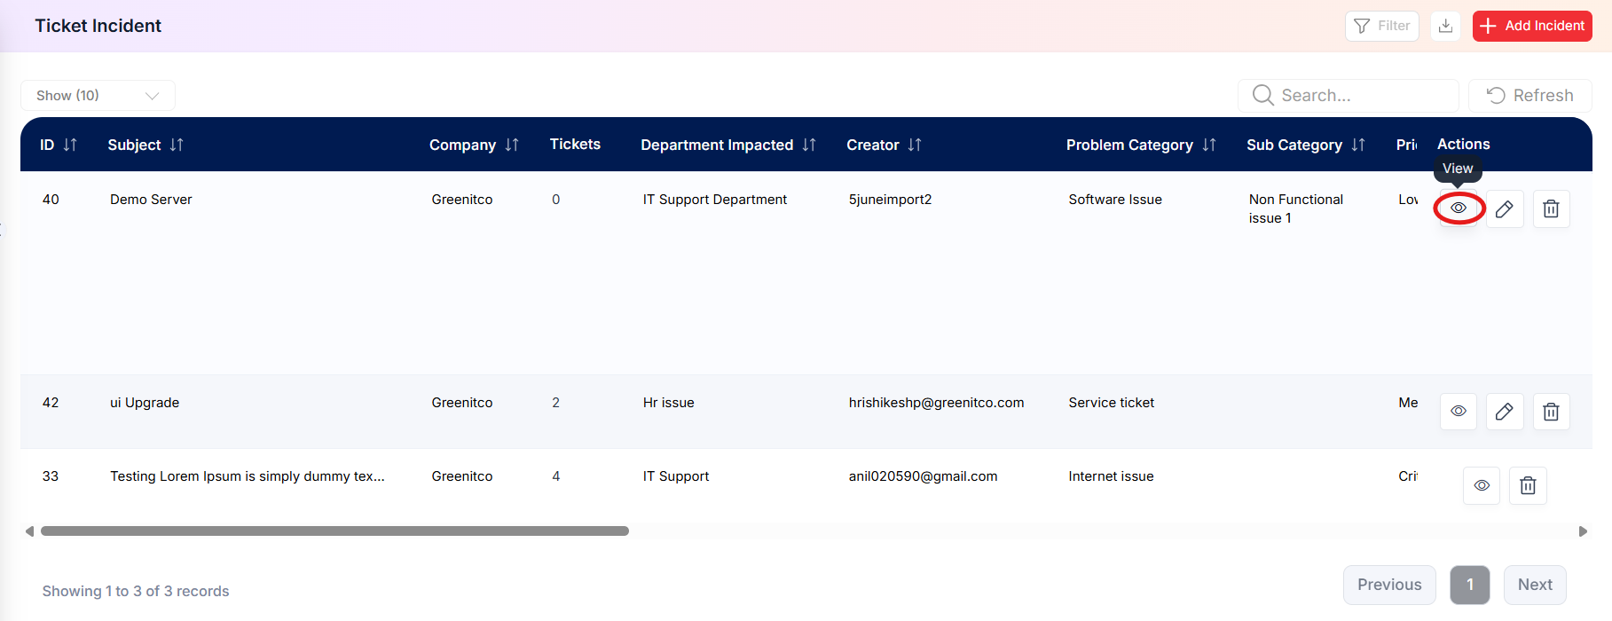
Task: View the ui Upgrade incident
Action: coord(1459,412)
